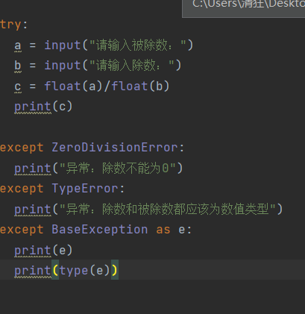This screenshot has width=305, height=314.
Task: Click the "as" keyword
Action: click(x=163, y=230)
